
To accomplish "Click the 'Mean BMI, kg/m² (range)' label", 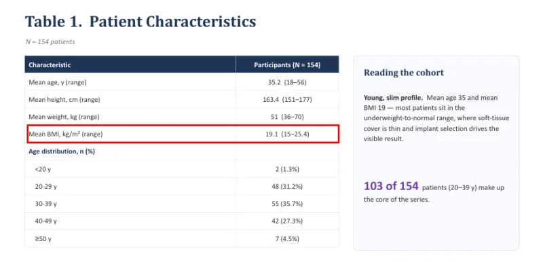I will coord(66,134).
